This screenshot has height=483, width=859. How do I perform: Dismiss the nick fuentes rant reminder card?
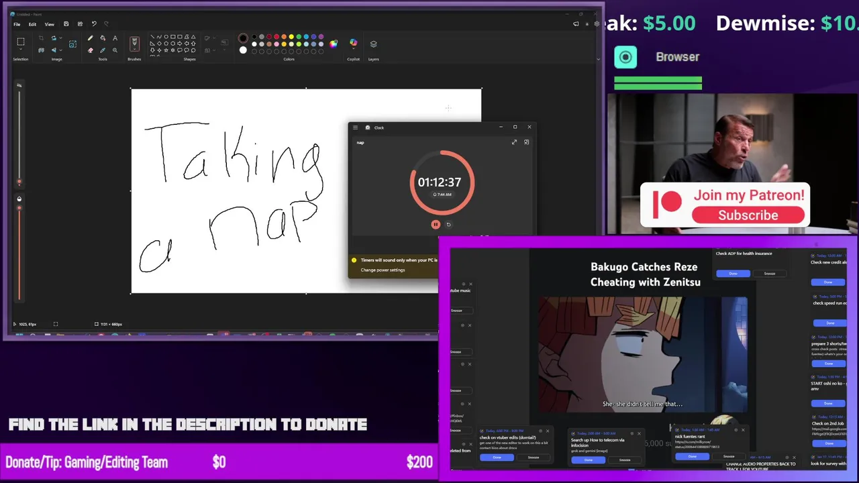(743, 430)
